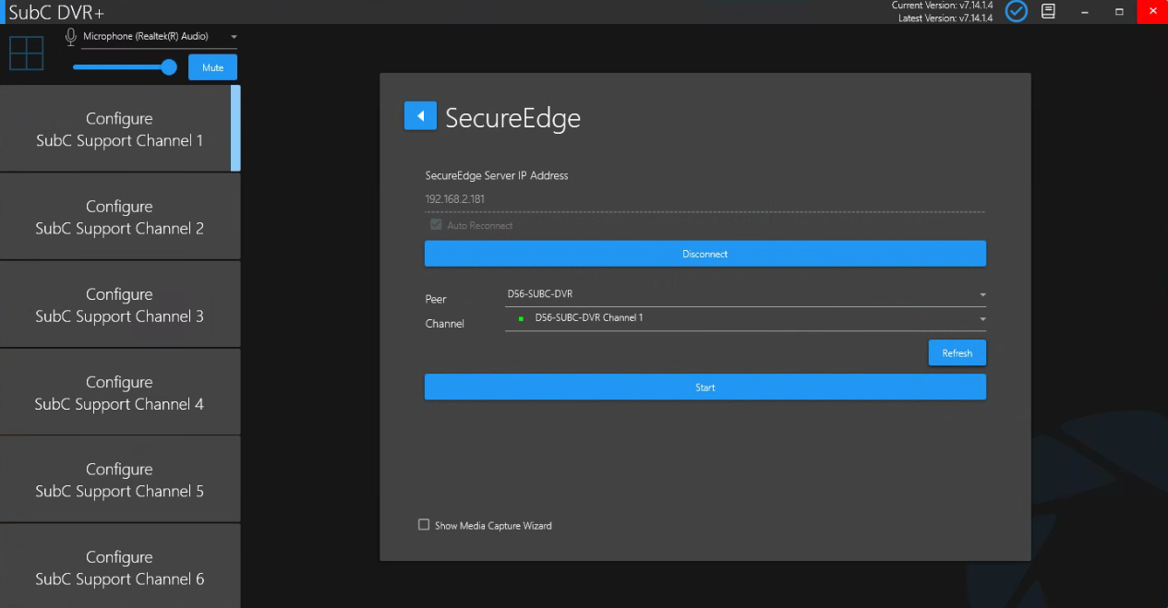Screen dimensions: 1168x608
Task: Toggle Auto Reconnect checkbox
Action: pyautogui.click(x=436, y=225)
